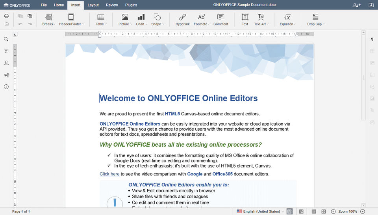The width and height of the screenshot is (378, 215).
Task: Open Search in the left sidebar
Action: (6, 39)
